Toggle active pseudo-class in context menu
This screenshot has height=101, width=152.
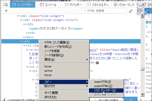[64, 71]
